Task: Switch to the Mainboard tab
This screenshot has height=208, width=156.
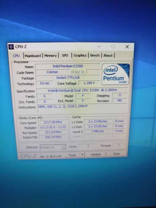Action: pos(33,56)
